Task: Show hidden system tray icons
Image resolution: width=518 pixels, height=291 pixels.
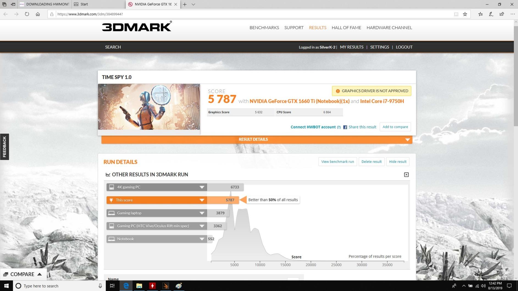Action: coord(464,286)
